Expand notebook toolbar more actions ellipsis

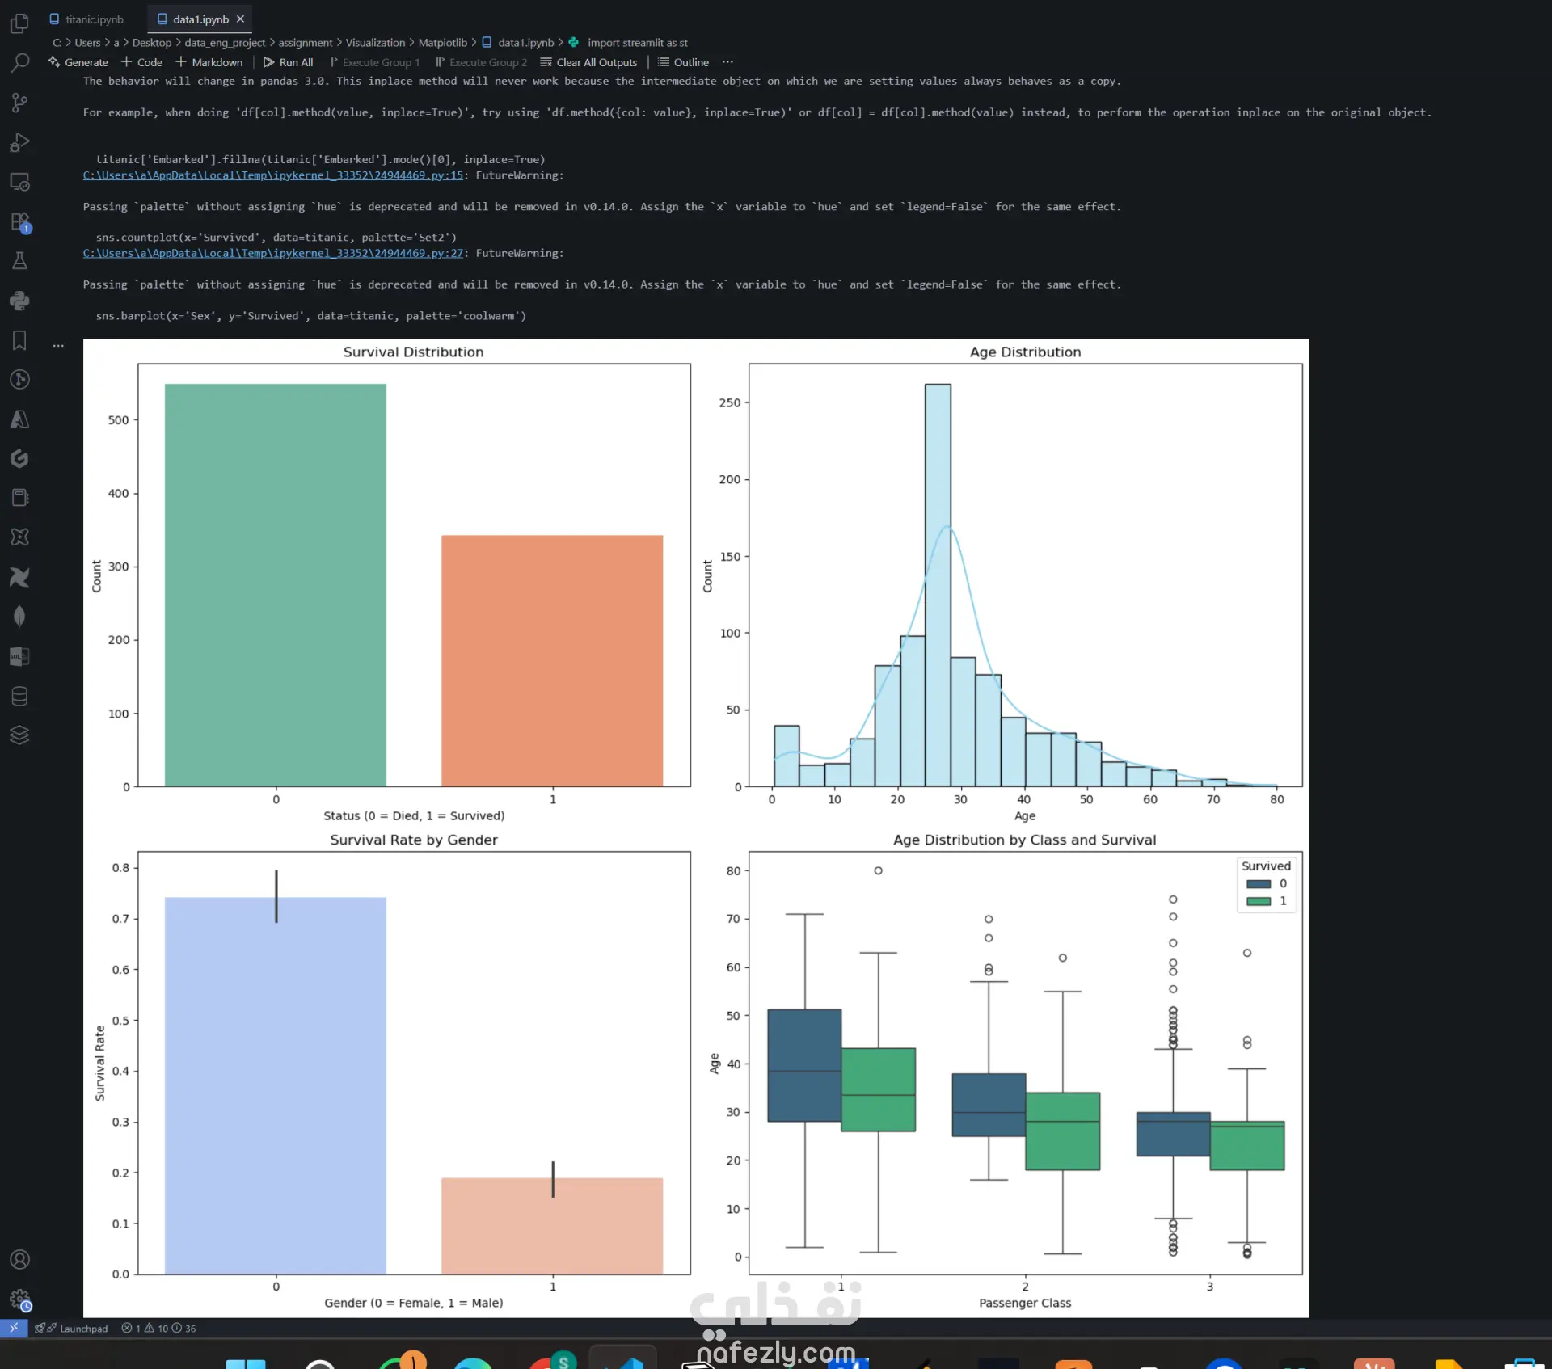727,62
